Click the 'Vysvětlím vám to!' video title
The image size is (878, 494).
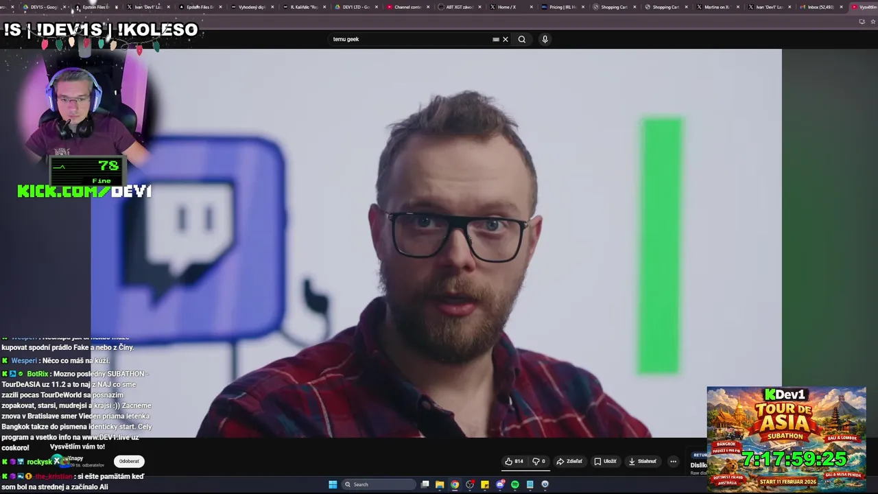point(78,447)
